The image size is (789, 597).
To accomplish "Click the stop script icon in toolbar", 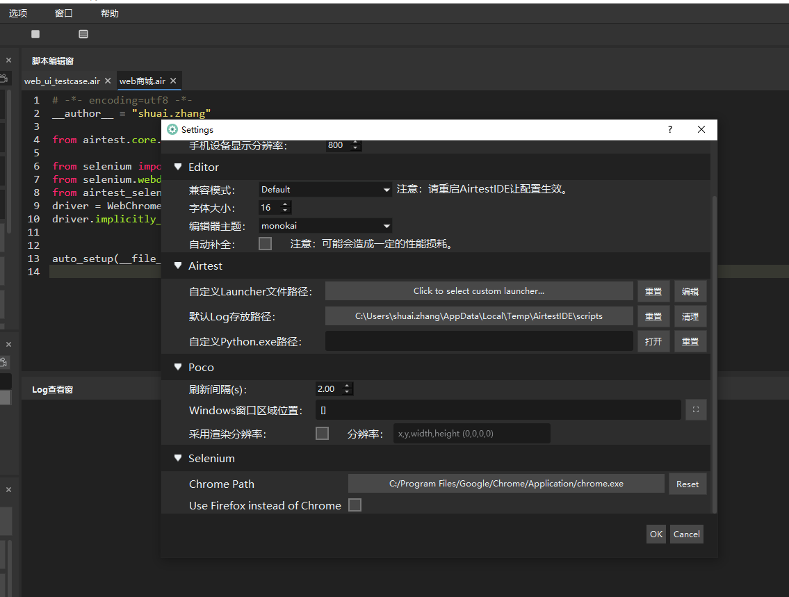I will click(35, 34).
